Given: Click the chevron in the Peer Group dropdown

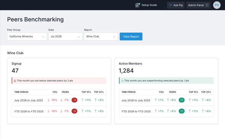Looking at the screenshot, I should (x=43, y=37).
